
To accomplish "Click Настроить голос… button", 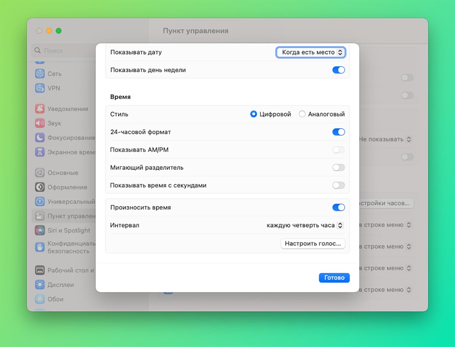I will pyautogui.click(x=313, y=243).
